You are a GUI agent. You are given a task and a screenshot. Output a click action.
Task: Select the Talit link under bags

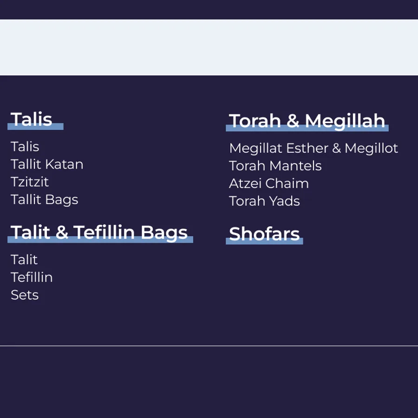pos(24,260)
